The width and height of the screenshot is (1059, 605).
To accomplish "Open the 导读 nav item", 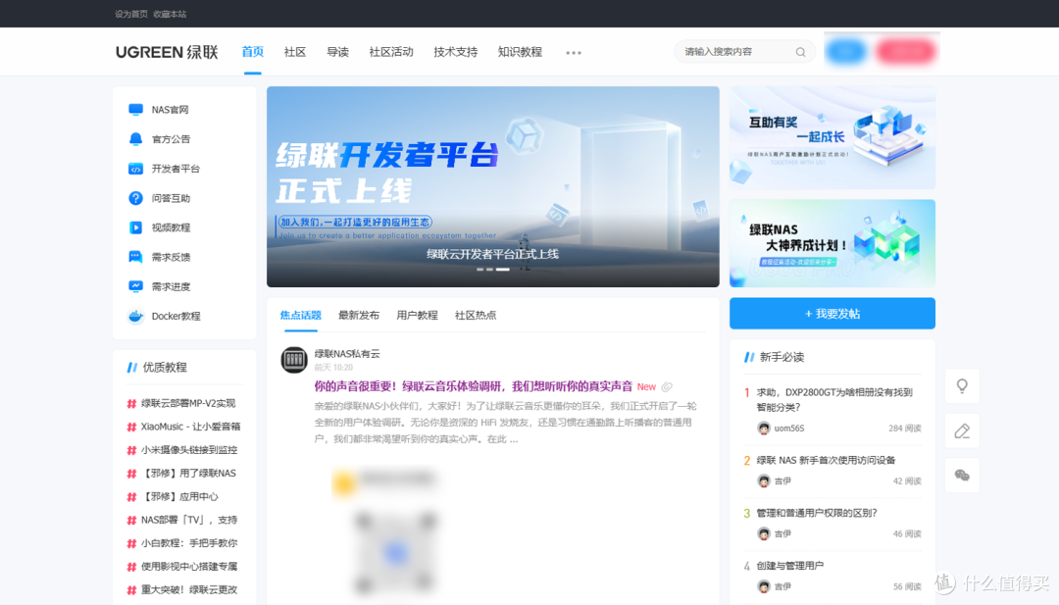I will pyautogui.click(x=337, y=52).
